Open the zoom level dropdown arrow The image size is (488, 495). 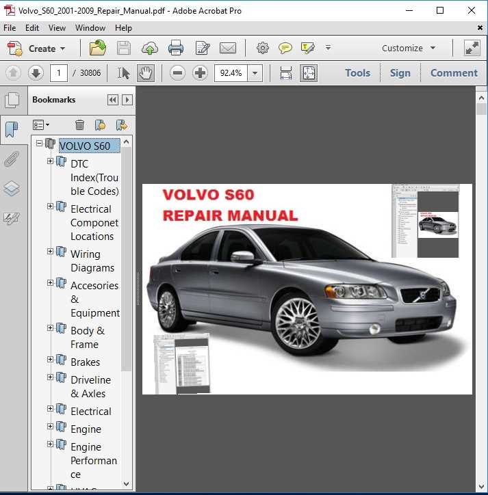click(255, 73)
